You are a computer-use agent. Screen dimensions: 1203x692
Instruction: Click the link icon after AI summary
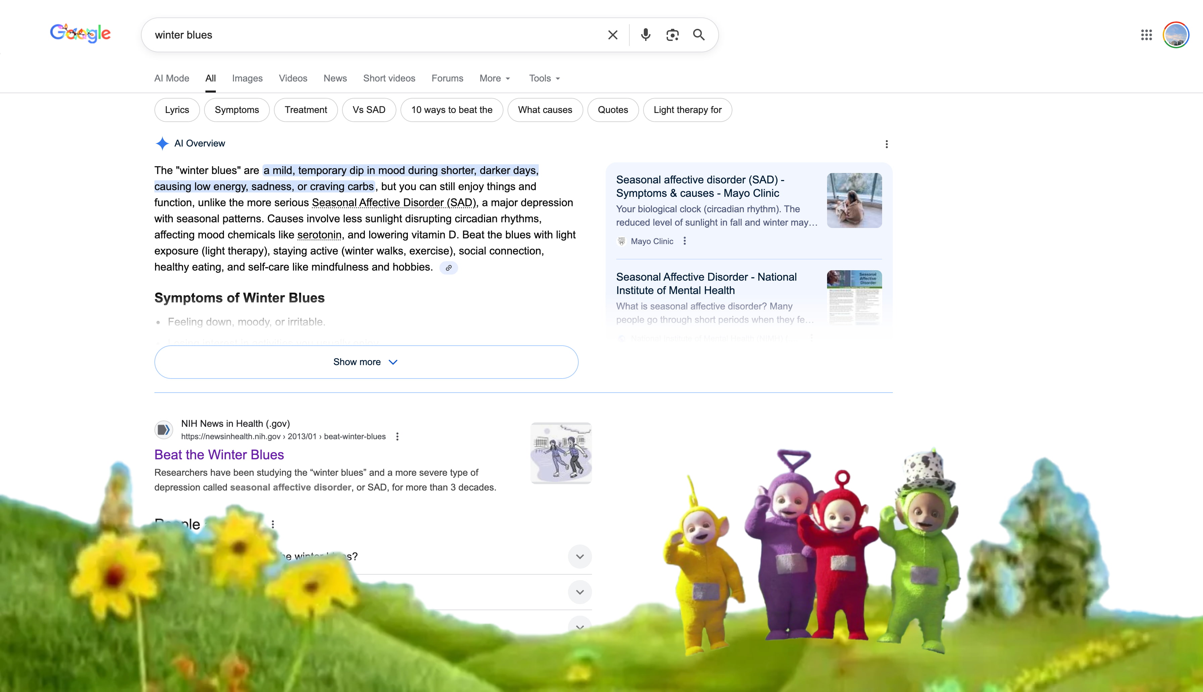coord(448,268)
